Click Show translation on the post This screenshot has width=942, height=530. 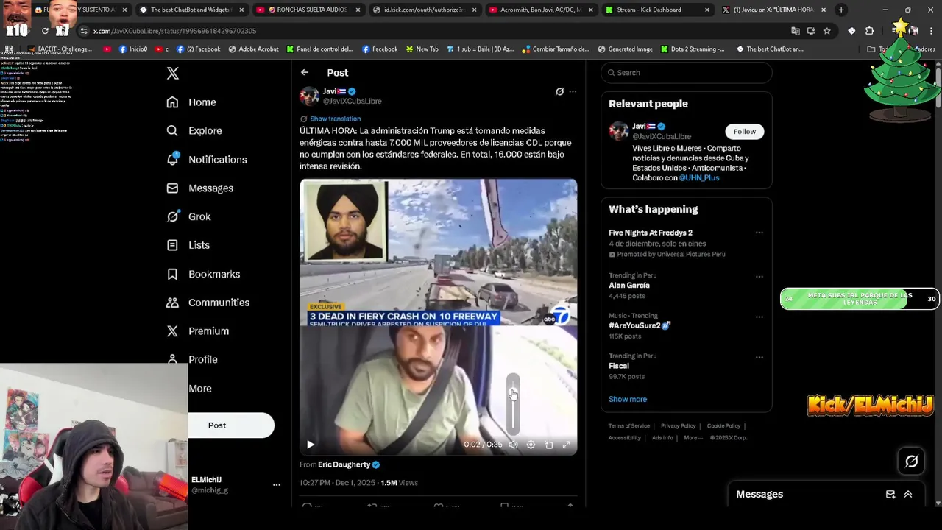(x=335, y=119)
